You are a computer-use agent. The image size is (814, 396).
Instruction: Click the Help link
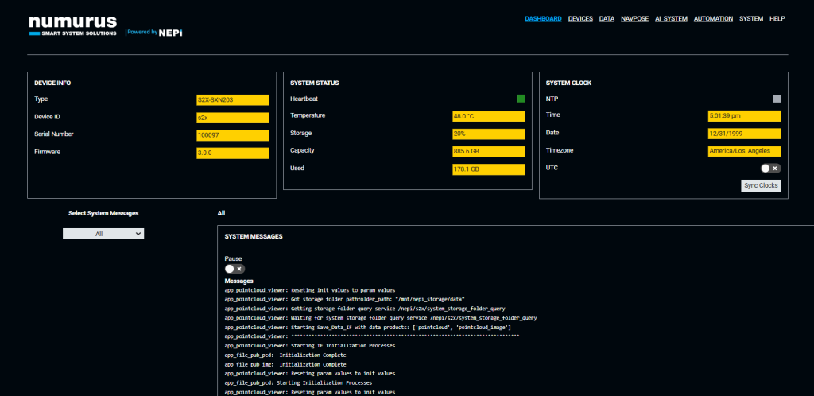(777, 18)
